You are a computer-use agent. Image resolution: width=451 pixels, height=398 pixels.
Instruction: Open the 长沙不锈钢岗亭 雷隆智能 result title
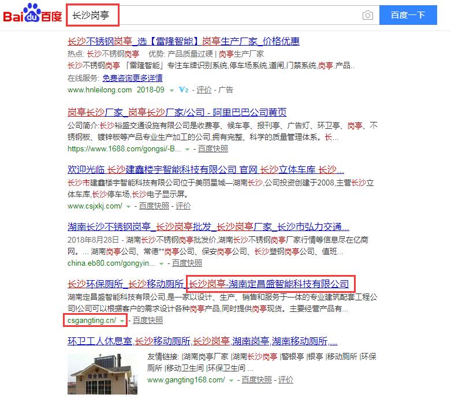pyautogui.click(x=184, y=42)
